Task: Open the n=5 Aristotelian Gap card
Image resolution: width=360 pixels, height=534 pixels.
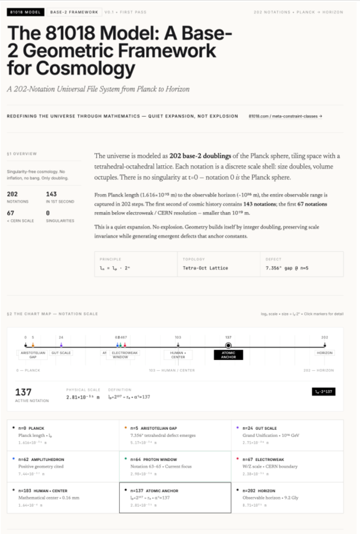Action: [175, 435]
